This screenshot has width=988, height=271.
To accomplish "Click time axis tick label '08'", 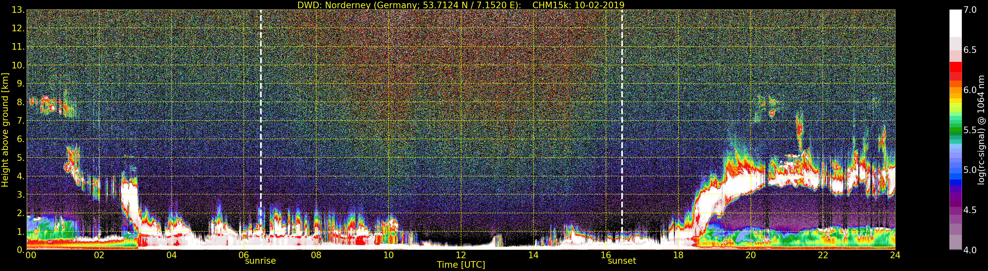I will (316, 255).
